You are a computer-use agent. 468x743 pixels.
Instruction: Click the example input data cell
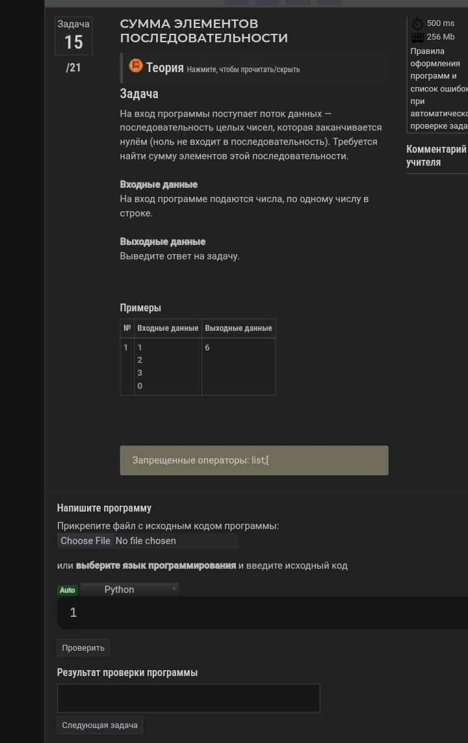pos(168,367)
